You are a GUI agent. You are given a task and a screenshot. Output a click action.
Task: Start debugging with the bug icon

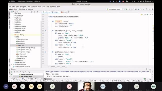pos(127,9)
